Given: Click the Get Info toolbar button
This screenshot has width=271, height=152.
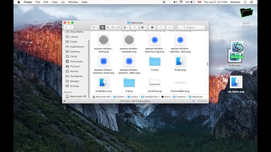Looking at the screenshot, I should click(x=152, y=27).
